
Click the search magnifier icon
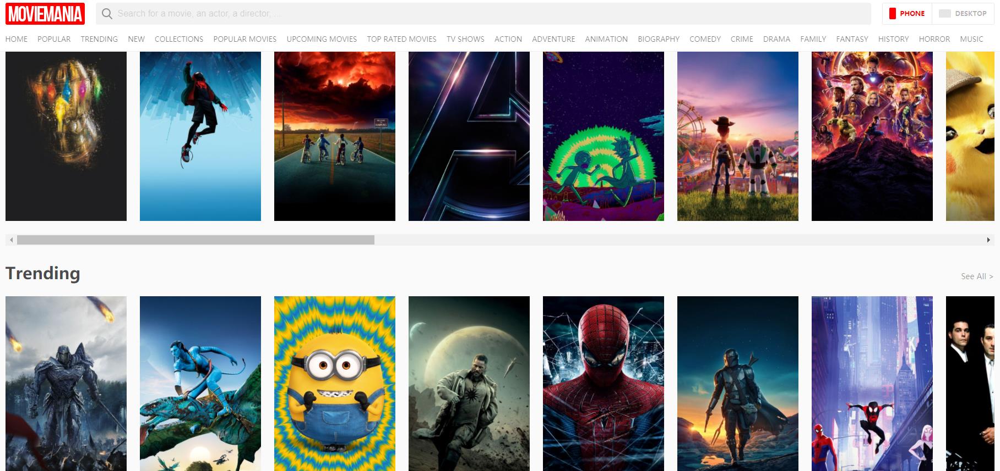[x=107, y=14]
